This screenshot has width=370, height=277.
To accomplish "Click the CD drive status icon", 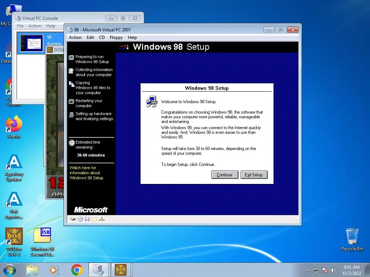I will (80, 219).
